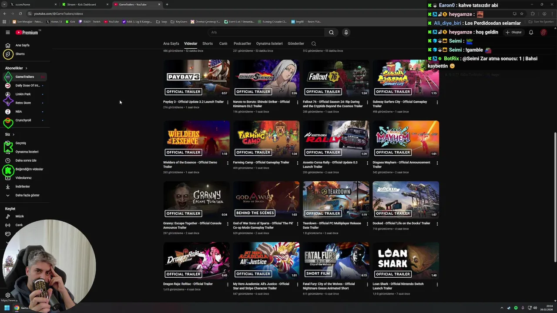Open options menu for Naruto to Boruto video
The width and height of the screenshot is (557, 313).
tap(298, 103)
